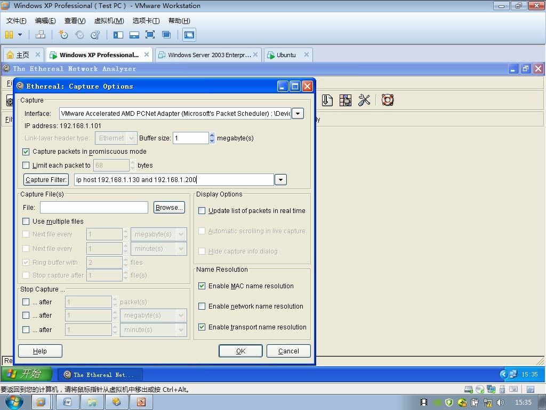The height and width of the screenshot is (410, 546).
Task: Open the 编辑(E) menu
Action: [x=45, y=21]
